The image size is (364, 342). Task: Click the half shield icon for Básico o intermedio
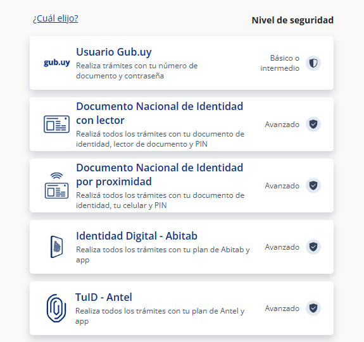[313, 63]
